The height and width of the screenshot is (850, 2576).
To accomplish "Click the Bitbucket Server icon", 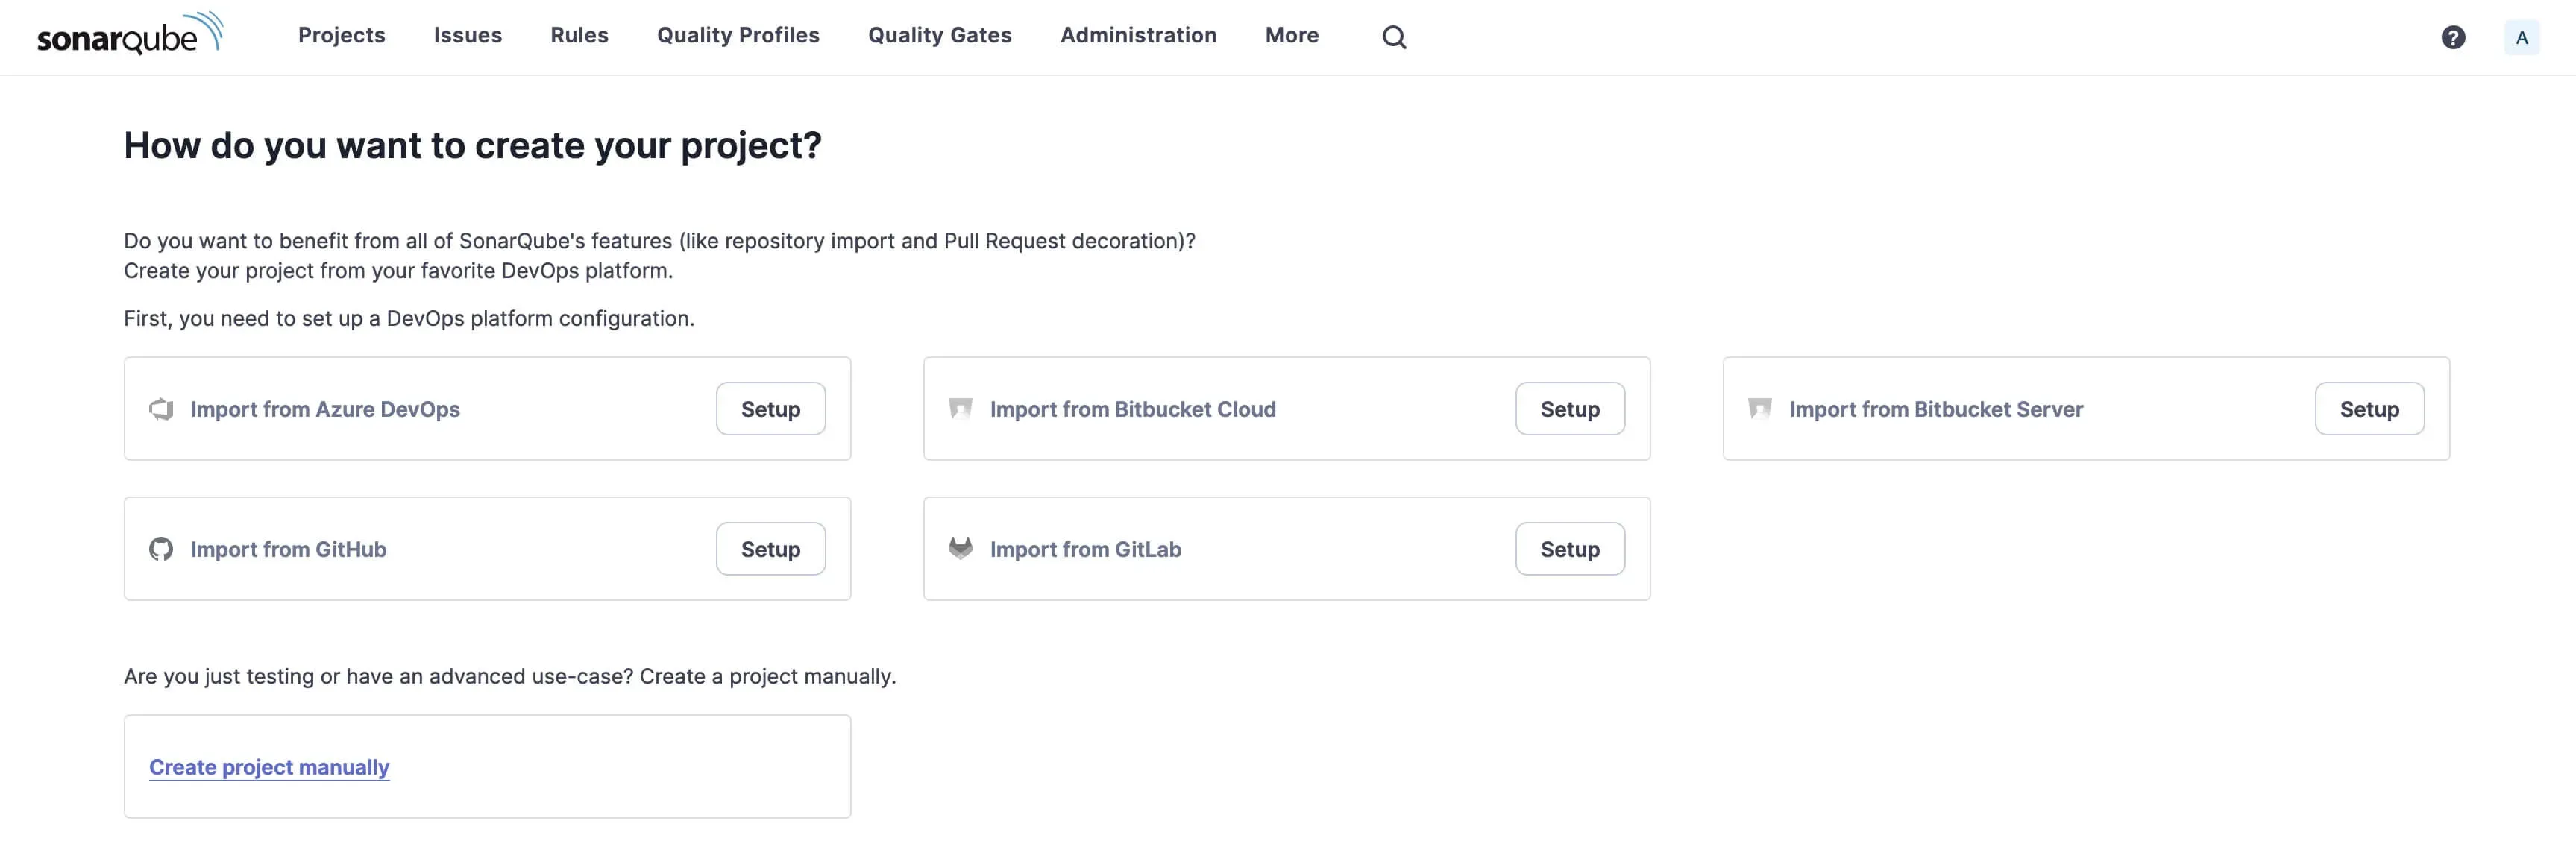I will point(1759,409).
